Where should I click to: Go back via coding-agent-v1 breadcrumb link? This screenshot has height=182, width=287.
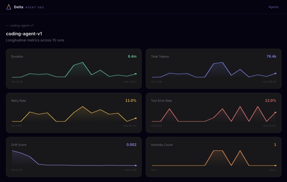pyautogui.click(x=20, y=26)
